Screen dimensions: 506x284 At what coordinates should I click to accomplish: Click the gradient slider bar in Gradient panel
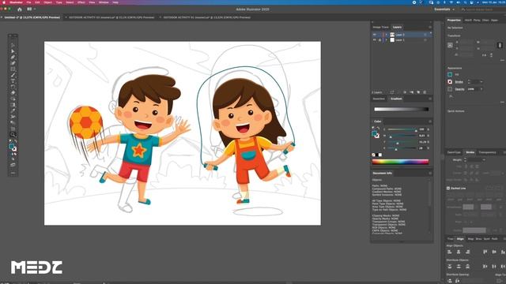coord(401,109)
